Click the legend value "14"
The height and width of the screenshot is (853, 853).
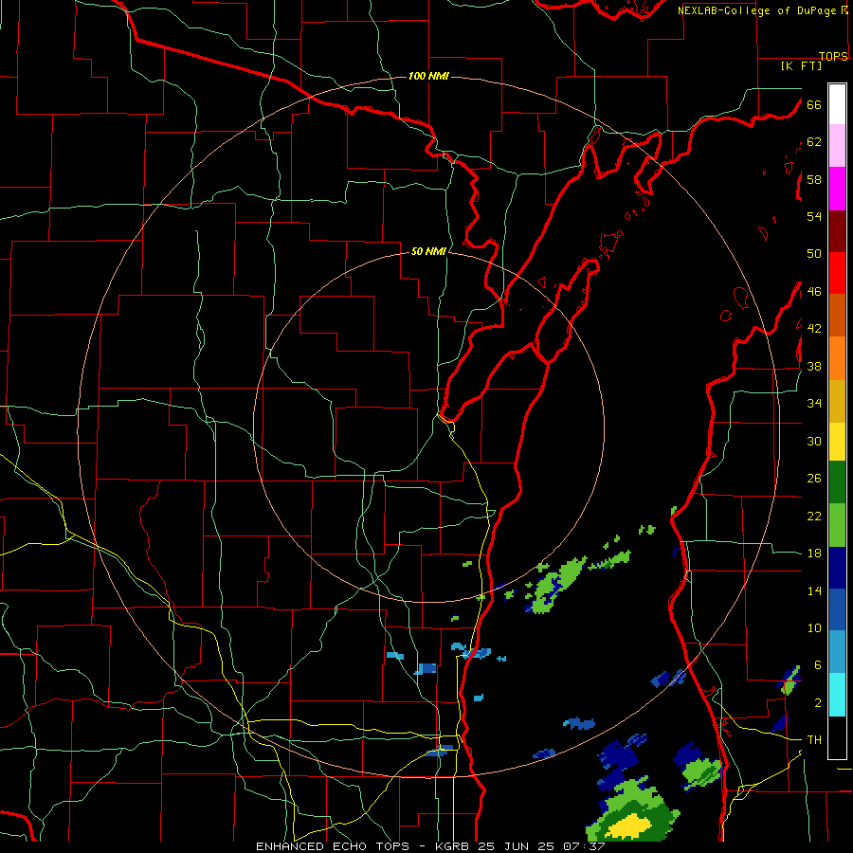814,590
